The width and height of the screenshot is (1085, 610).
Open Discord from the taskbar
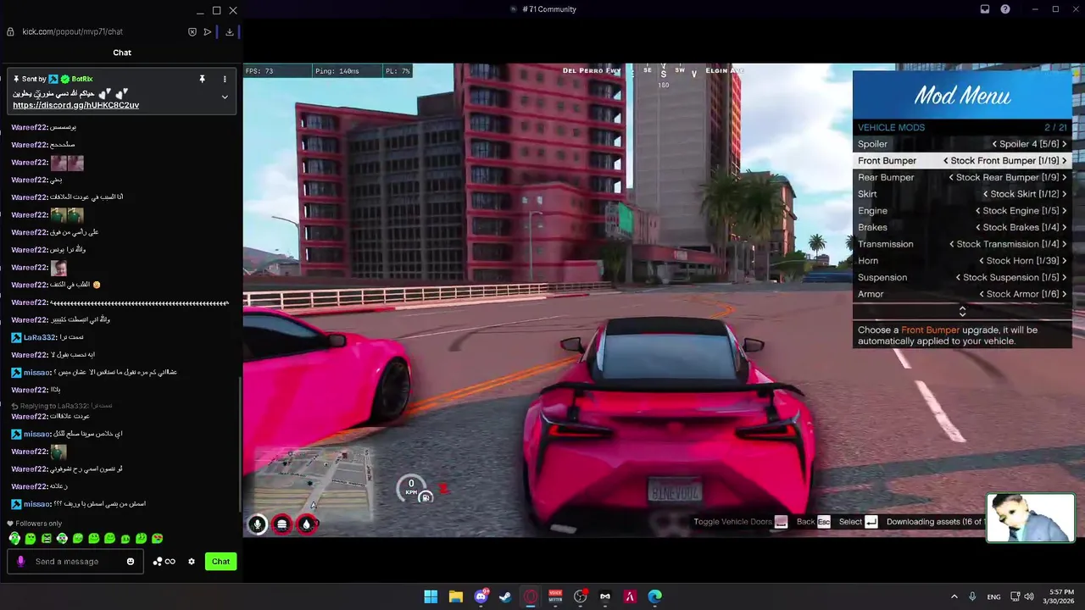[481, 596]
